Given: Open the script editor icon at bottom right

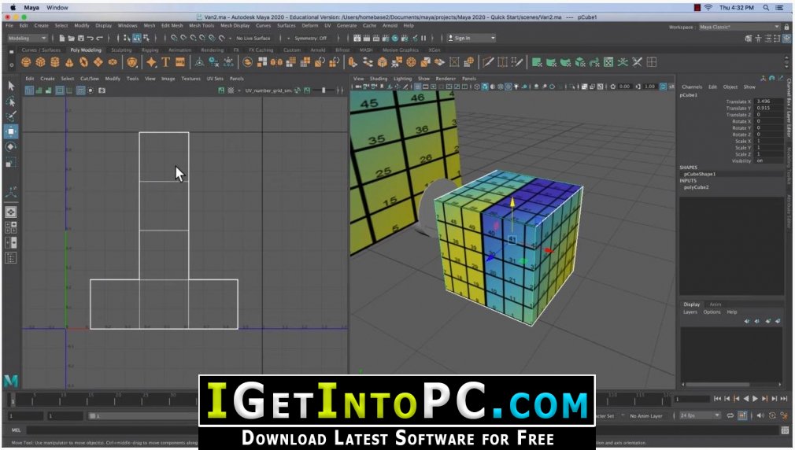Looking at the screenshot, I should (785, 430).
